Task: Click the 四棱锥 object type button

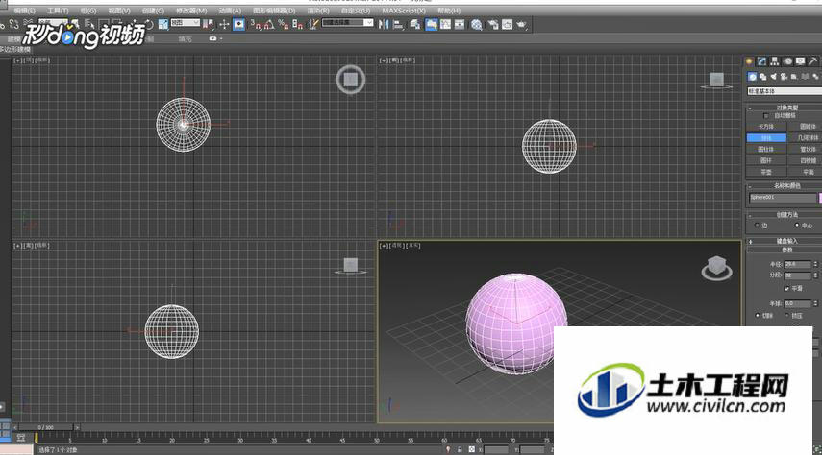Action: [x=808, y=160]
